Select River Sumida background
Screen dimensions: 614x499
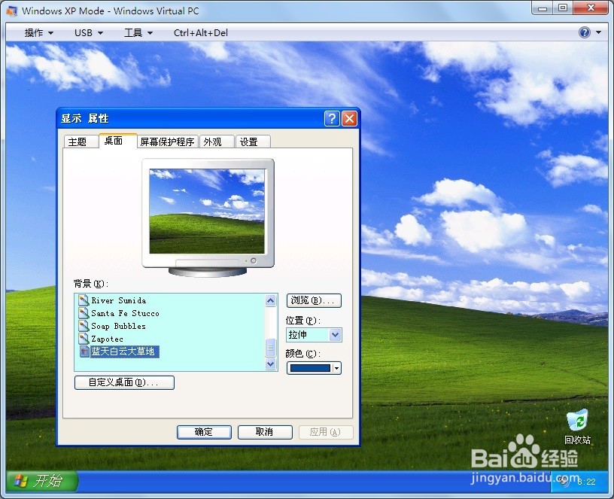[119, 300]
